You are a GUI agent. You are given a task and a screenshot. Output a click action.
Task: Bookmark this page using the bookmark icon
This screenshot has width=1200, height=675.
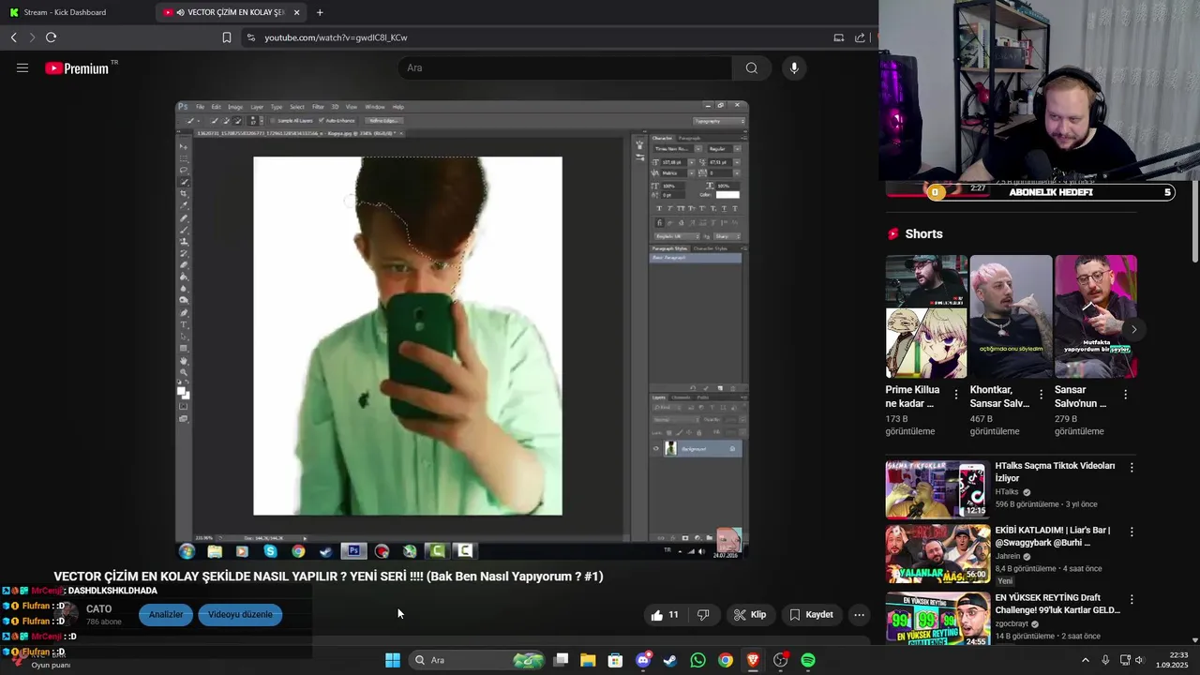[227, 37]
